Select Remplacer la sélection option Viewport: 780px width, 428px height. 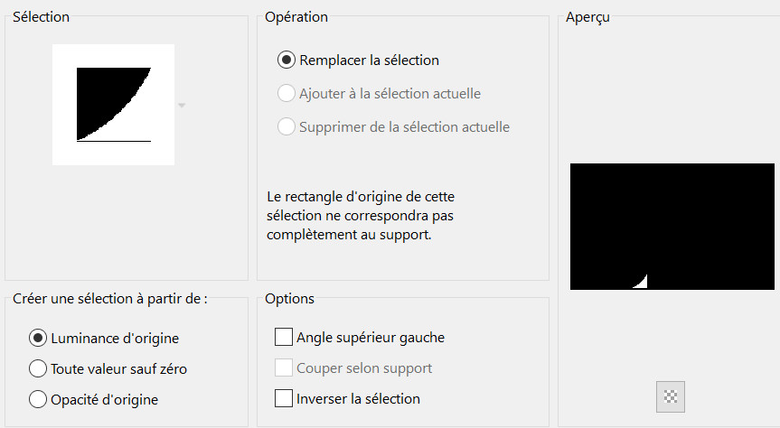pyautogui.click(x=287, y=60)
